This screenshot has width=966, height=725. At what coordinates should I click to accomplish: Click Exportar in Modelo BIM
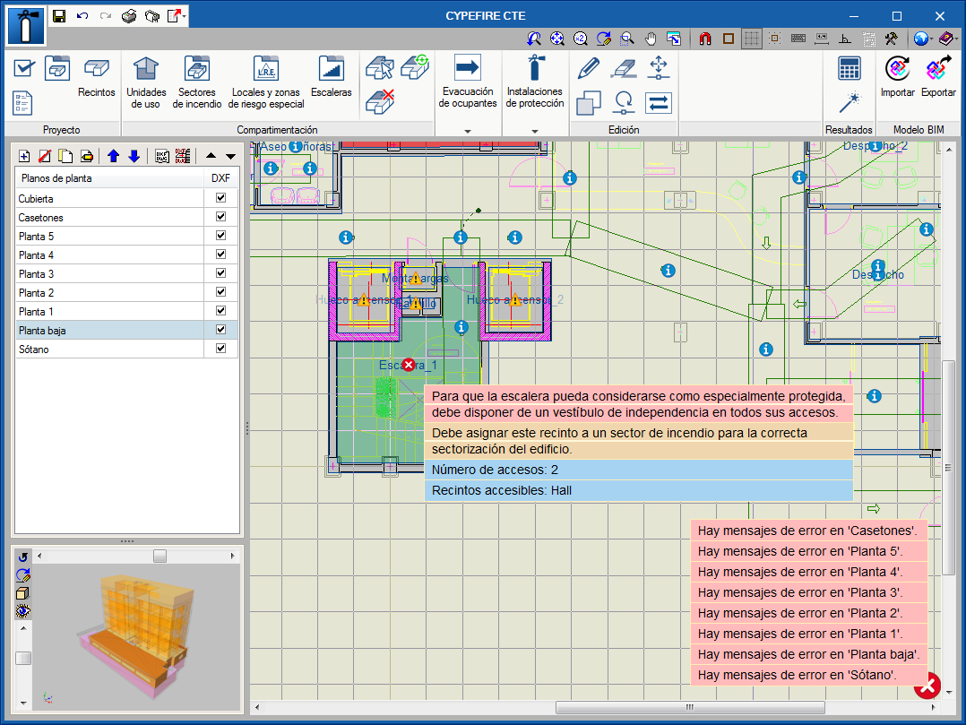(938, 77)
